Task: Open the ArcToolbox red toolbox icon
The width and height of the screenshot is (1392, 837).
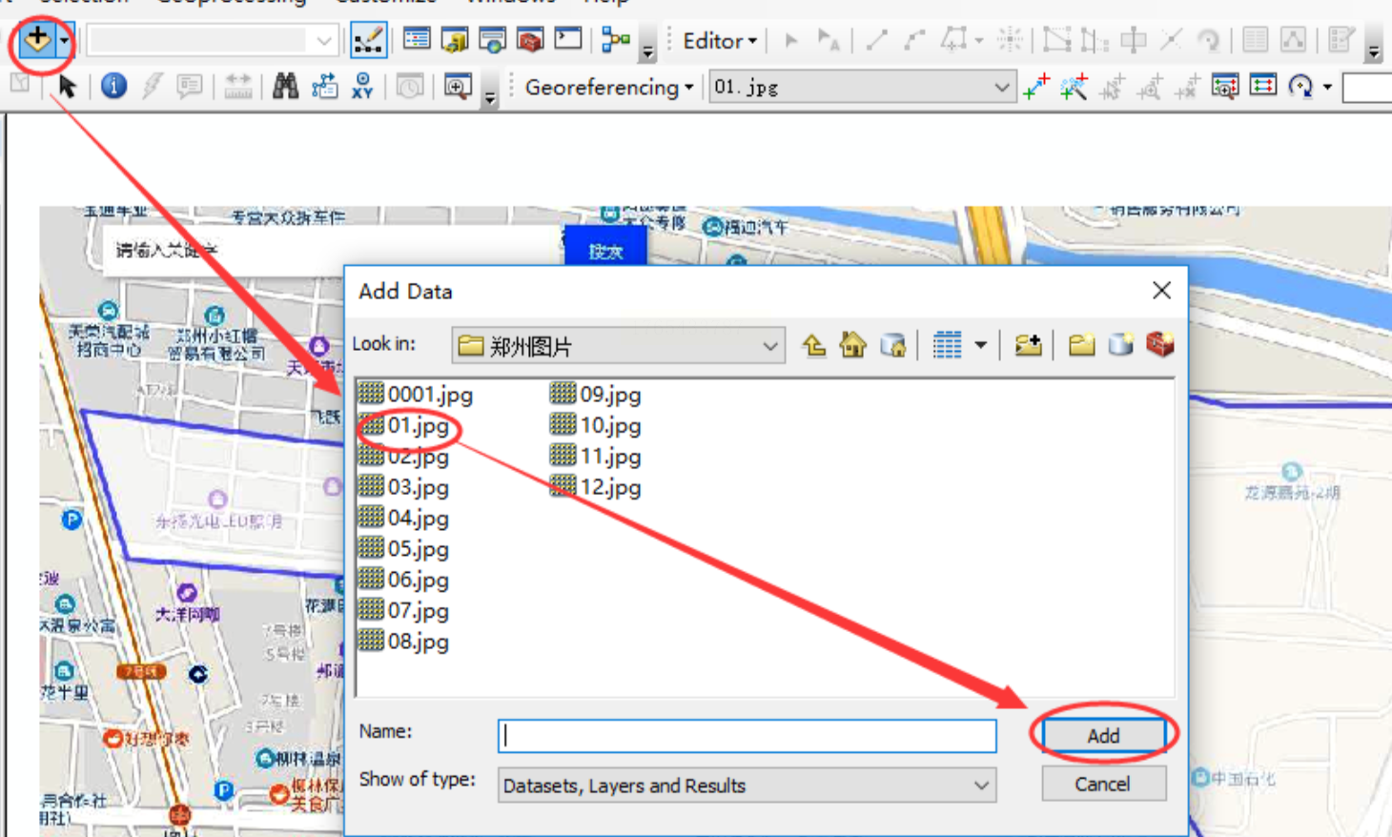Action: pyautogui.click(x=530, y=40)
